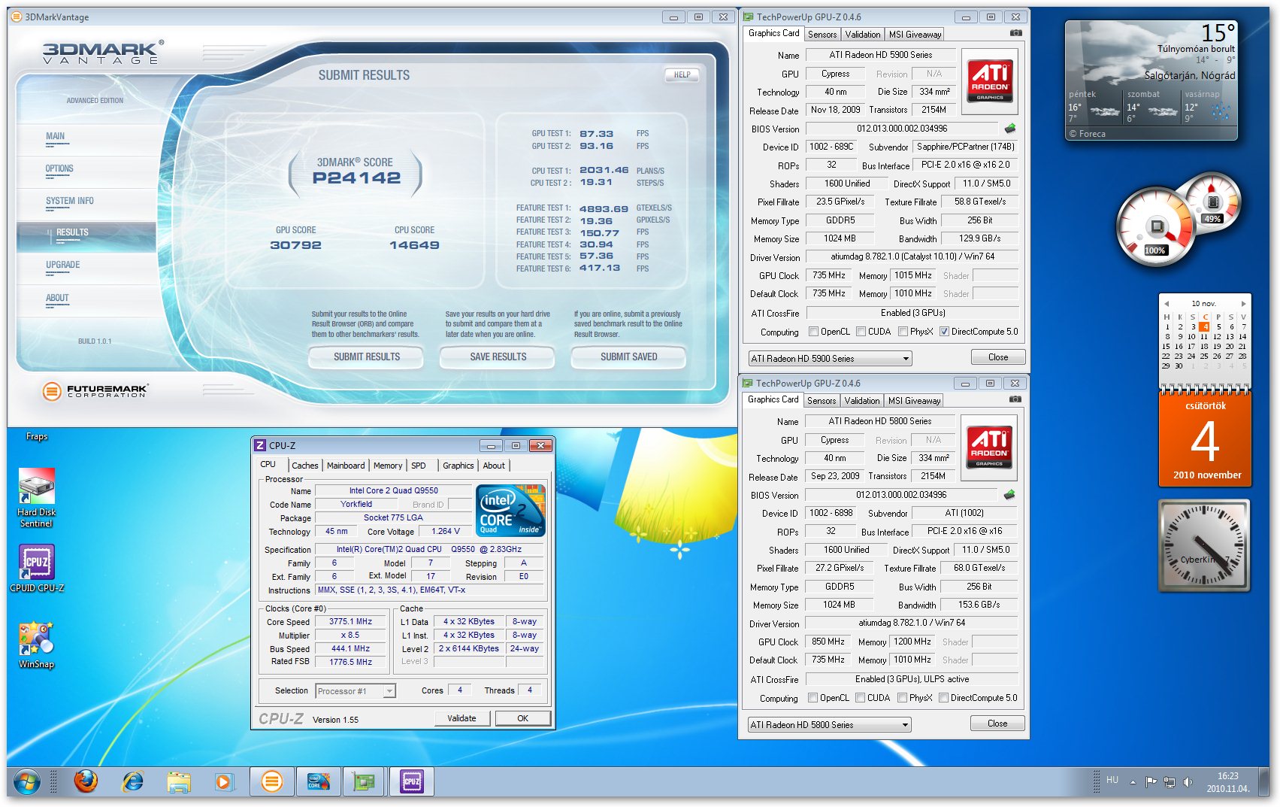Image resolution: width=1280 pixels, height=807 pixels.
Task: Click OK button in CPU-Z
Action: [x=522, y=718]
